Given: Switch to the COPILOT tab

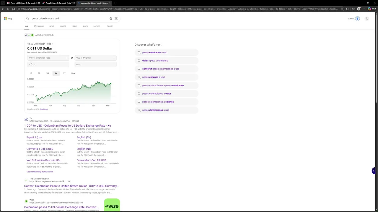Looking at the screenshot, I should coord(97,26).
